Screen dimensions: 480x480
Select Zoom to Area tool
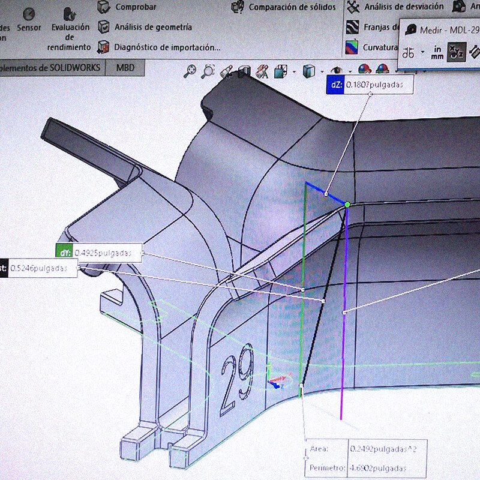[208, 71]
